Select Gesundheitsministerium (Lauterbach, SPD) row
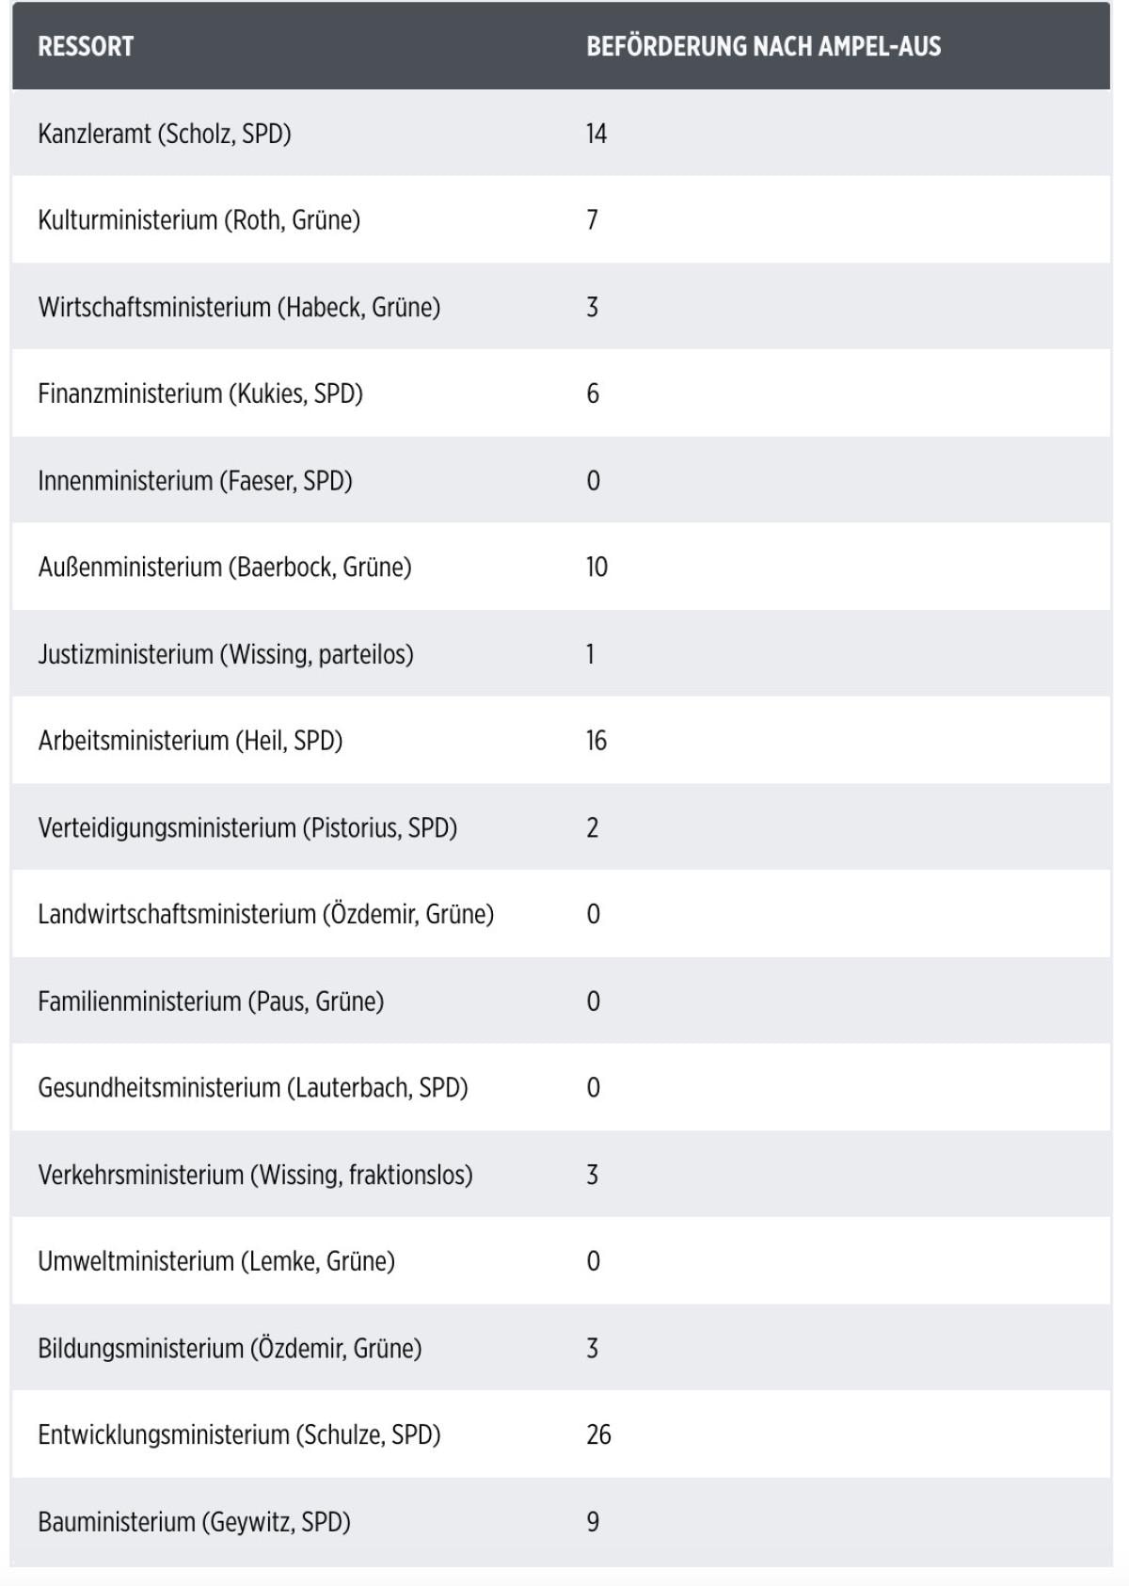The height and width of the screenshot is (1586, 1129). tap(253, 1088)
